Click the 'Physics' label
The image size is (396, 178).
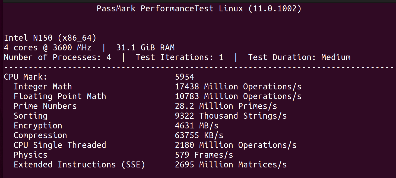pos(31,155)
